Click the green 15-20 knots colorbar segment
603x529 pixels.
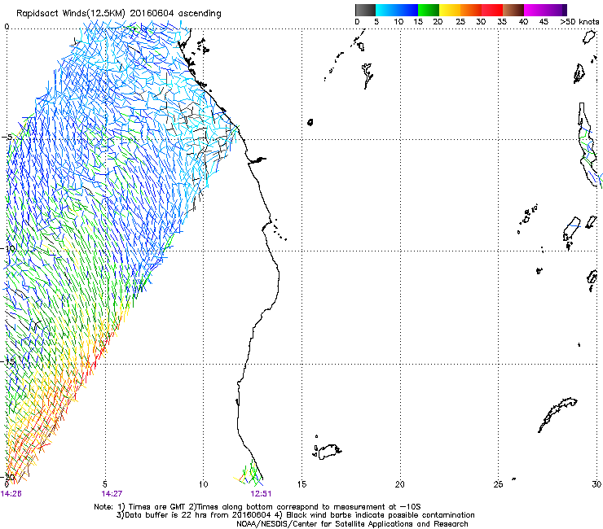pos(429,10)
